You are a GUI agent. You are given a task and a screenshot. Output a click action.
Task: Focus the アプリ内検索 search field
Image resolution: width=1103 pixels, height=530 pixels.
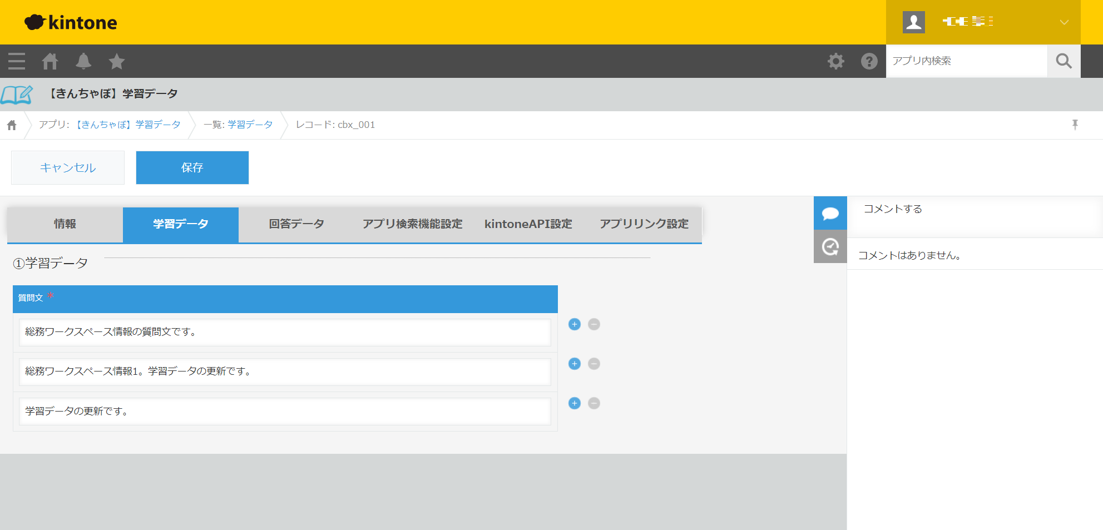pos(966,61)
